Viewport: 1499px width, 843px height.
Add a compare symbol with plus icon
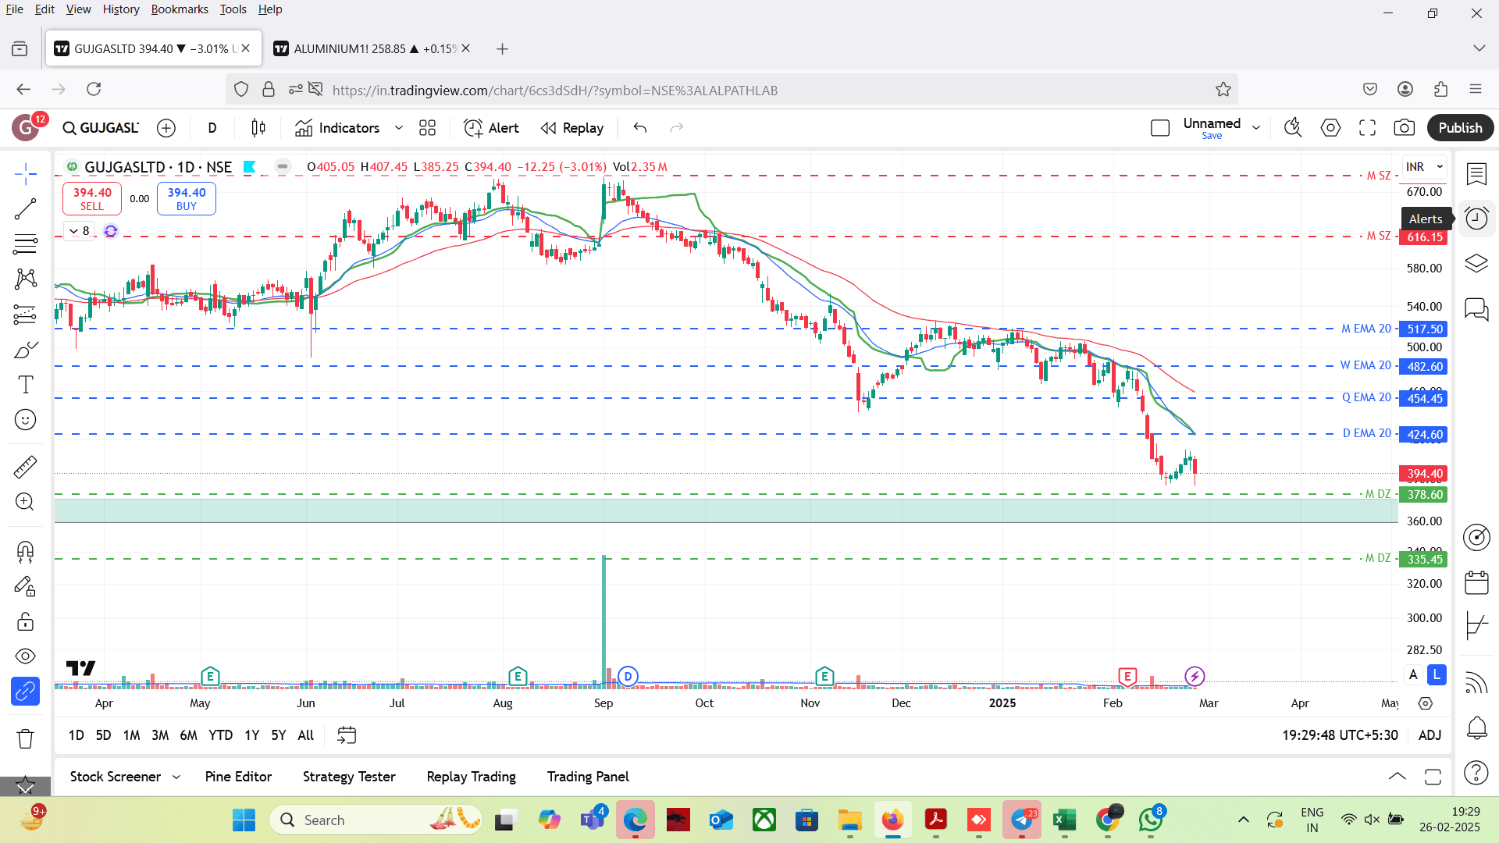coord(166,128)
